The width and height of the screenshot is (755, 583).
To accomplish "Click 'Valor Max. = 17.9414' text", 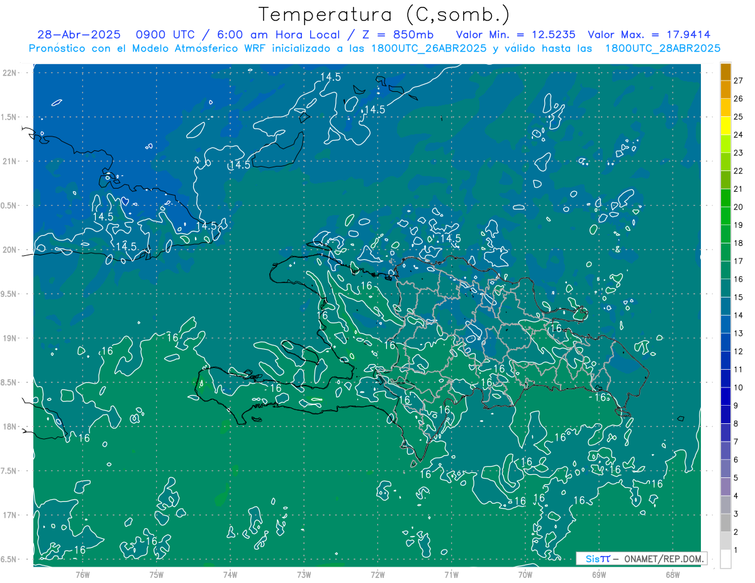I will (x=649, y=35).
